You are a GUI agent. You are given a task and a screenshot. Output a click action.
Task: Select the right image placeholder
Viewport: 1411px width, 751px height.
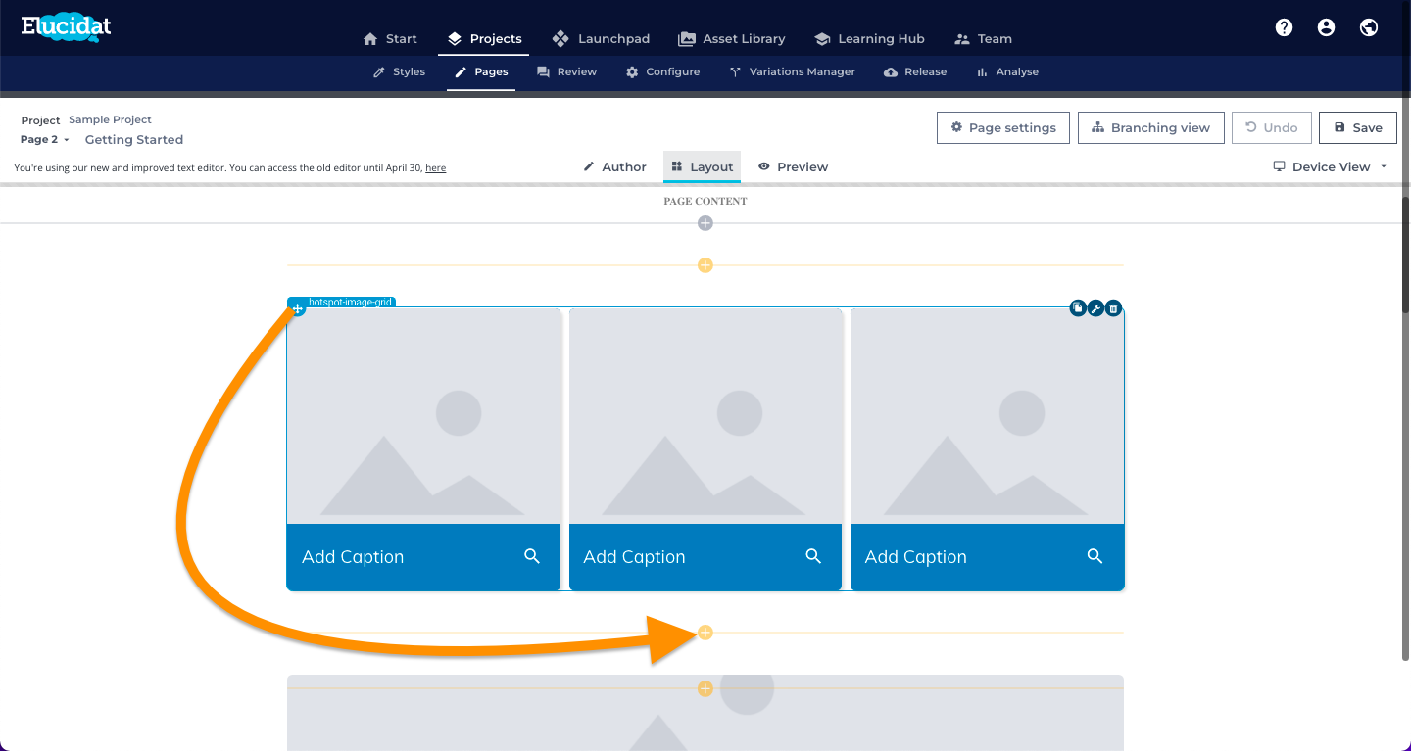tap(987, 416)
